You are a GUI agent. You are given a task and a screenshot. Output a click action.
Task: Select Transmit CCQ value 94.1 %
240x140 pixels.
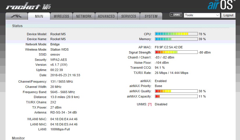tap(160, 68)
